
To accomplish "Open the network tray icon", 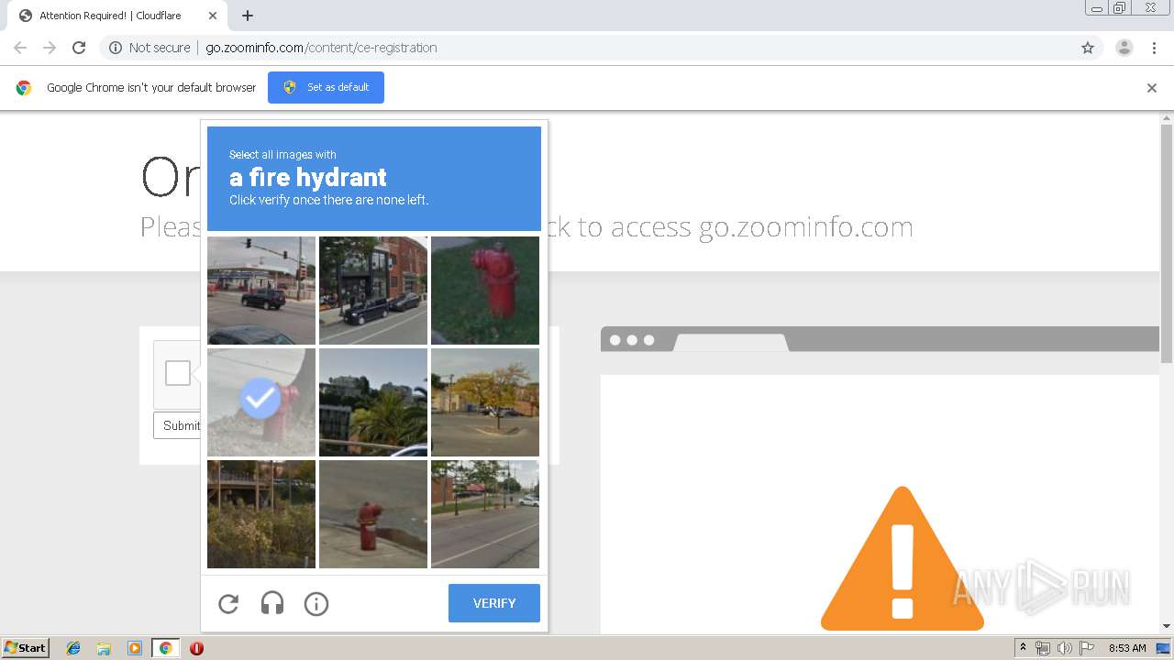I will pyautogui.click(x=1043, y=648).
